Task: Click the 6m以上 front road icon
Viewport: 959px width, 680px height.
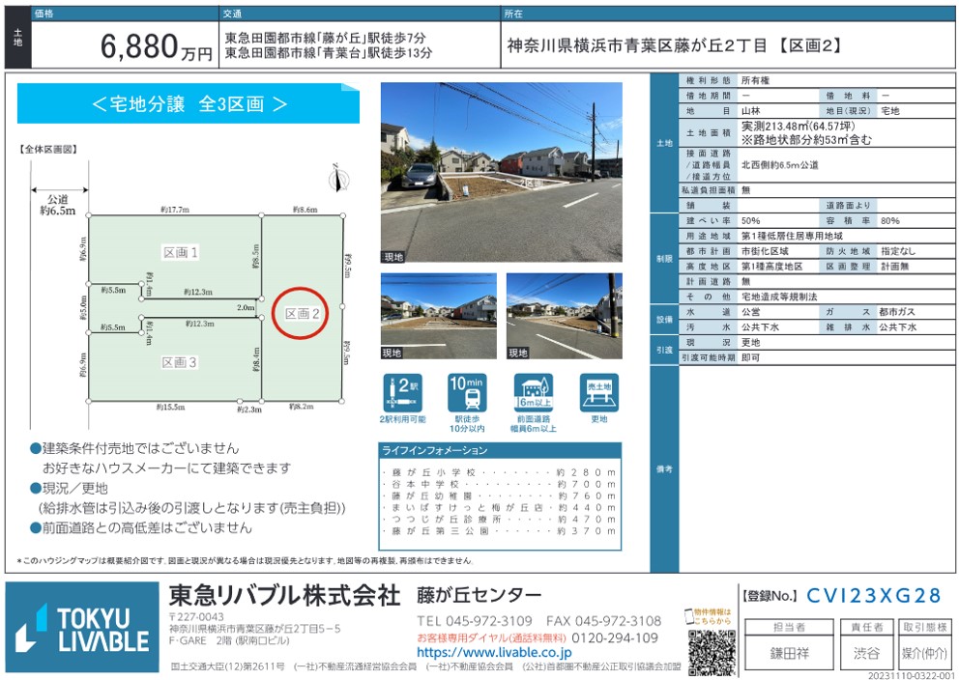Action: click(534, 393)
